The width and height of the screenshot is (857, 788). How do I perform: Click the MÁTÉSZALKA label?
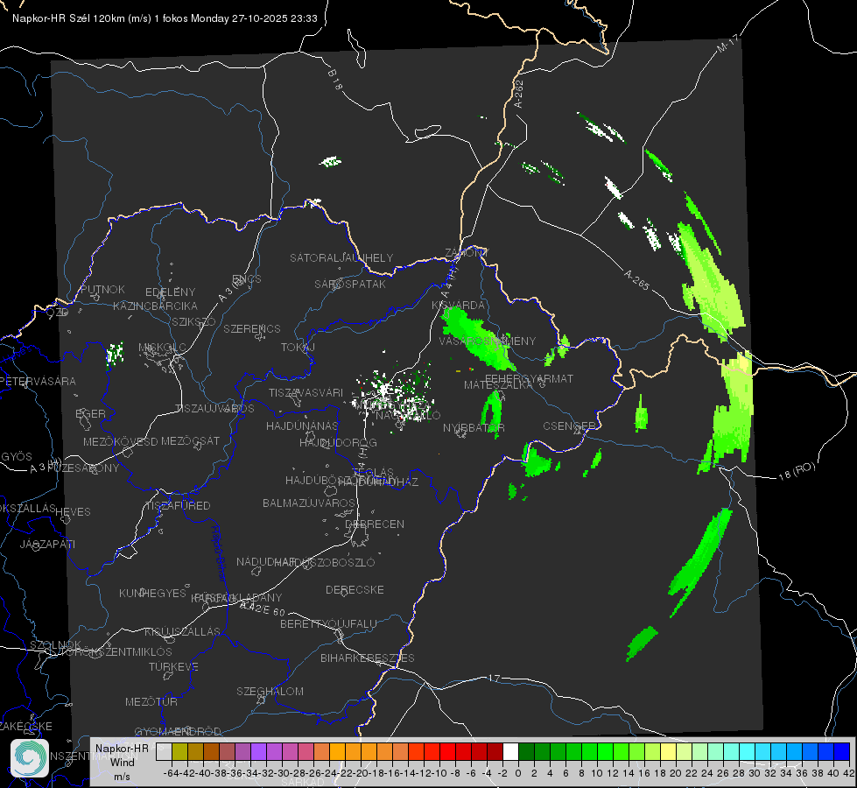click(x=498, y=385)
